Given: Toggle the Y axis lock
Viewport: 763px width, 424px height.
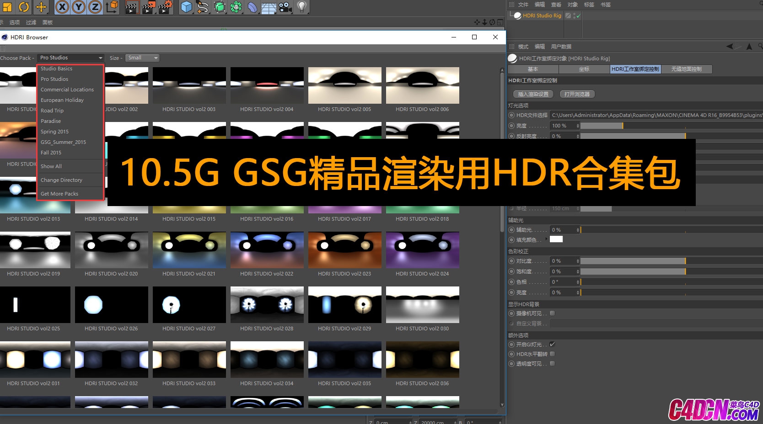Looking at the screenshot, I should click(79, 7).
